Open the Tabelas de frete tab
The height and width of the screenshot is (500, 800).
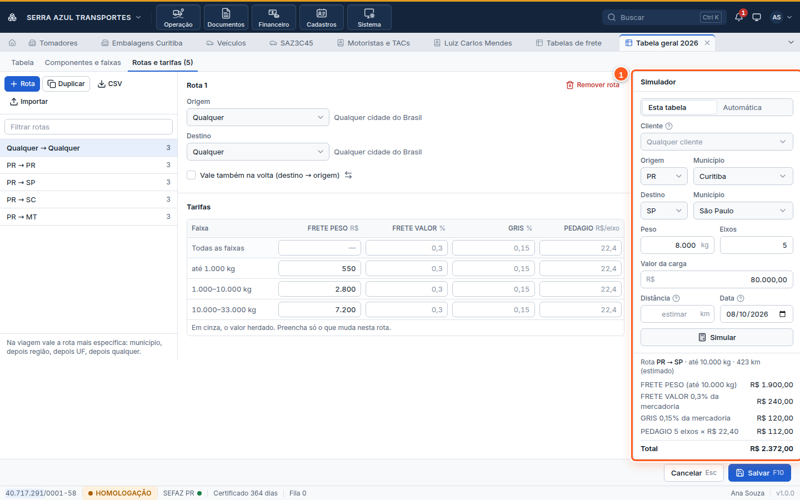coord(568,43)
